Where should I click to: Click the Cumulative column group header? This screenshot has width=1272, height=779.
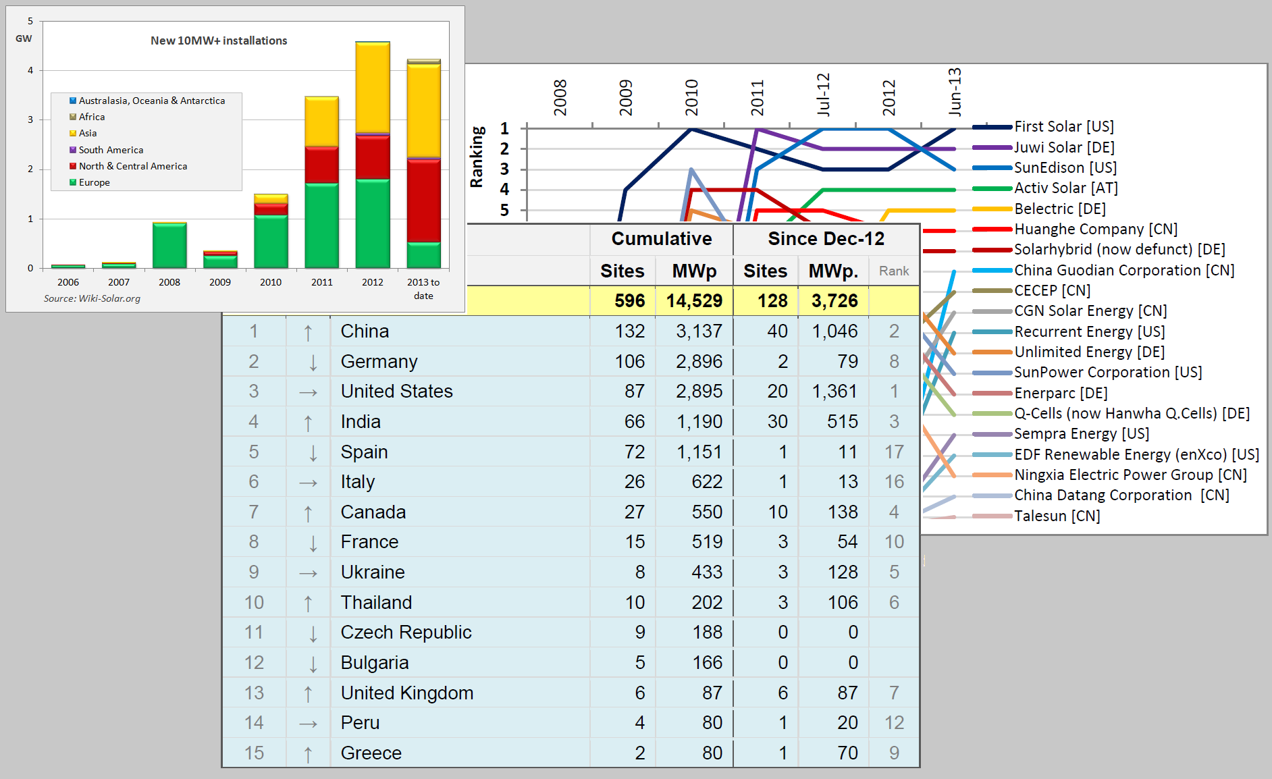[x=661, y=239]
